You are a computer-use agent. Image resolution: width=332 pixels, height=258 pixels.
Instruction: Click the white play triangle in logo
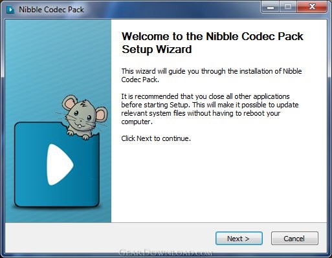click(x=60, y=165)
